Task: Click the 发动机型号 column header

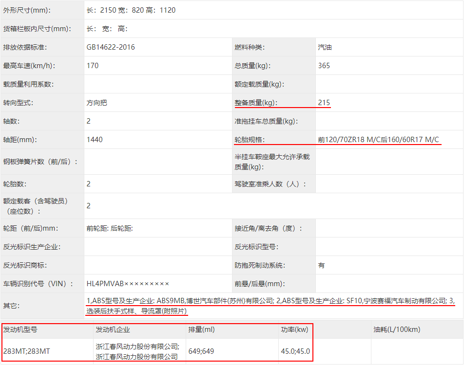Action: (20, 329)
